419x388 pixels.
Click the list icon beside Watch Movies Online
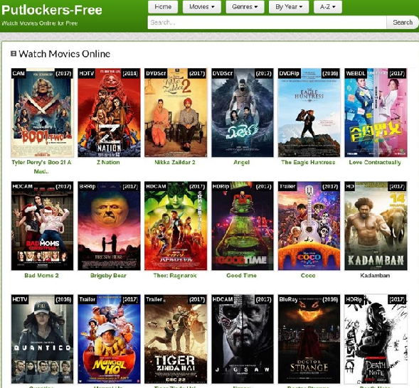pos(14,53)
